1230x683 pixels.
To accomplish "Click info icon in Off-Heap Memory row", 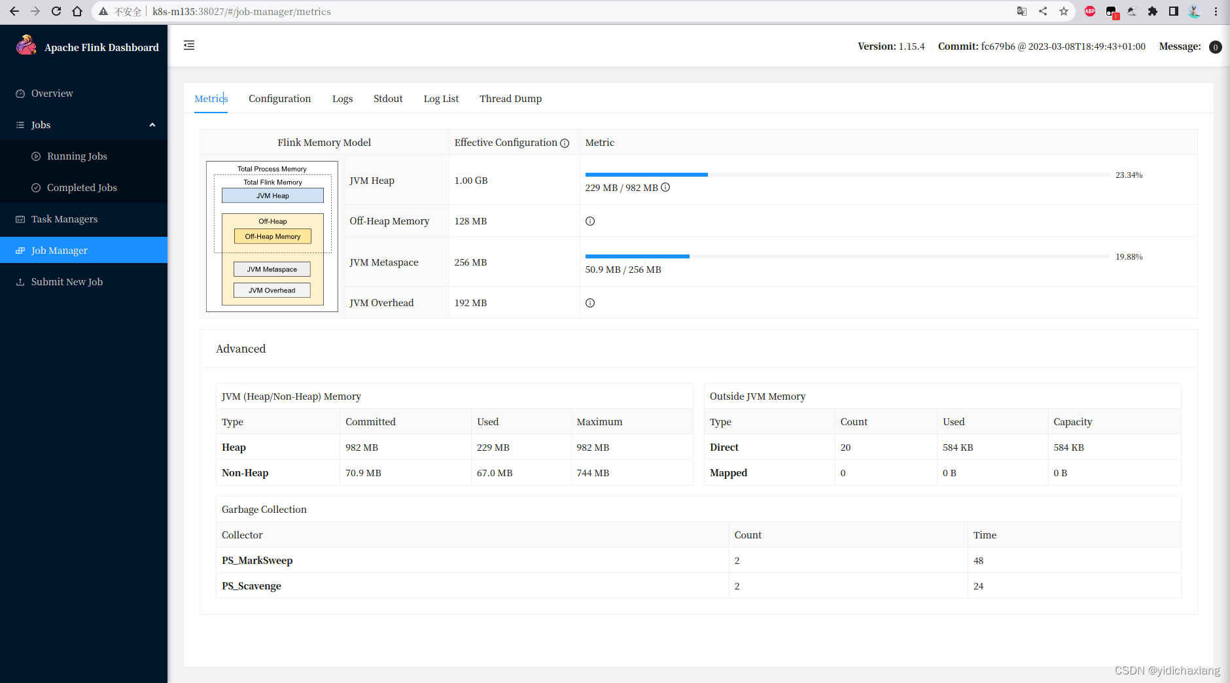I will point(590,221).
